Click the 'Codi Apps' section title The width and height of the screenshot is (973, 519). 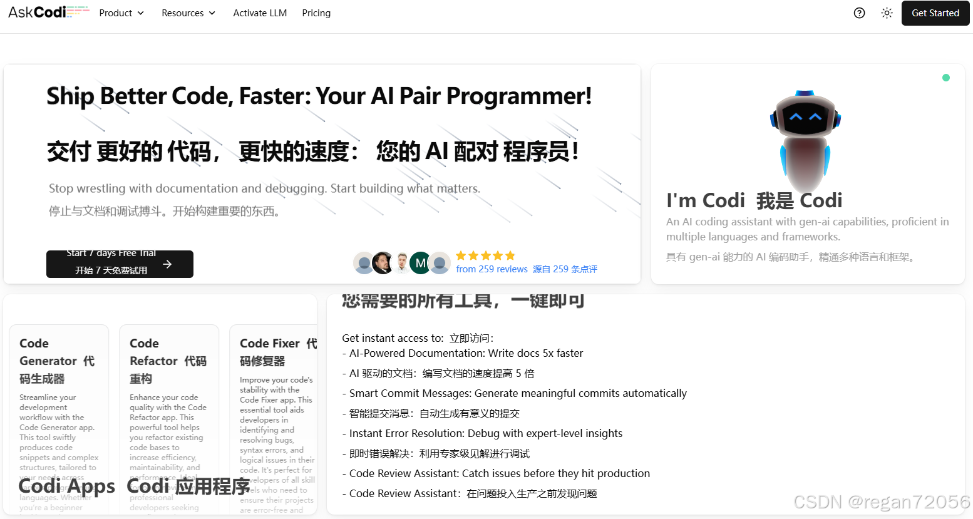click(x=67, y=486)
